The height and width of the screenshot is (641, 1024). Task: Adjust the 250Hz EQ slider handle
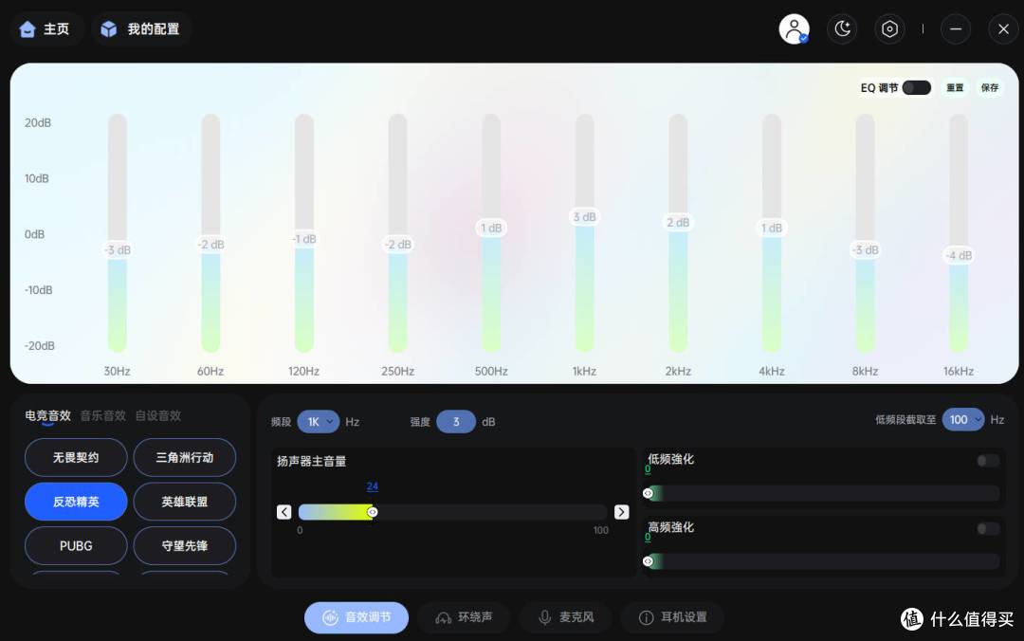397,245
